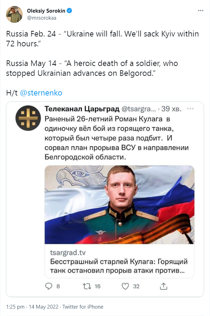
Task: Open the @sternenko mention link
Action: (41, 93)
